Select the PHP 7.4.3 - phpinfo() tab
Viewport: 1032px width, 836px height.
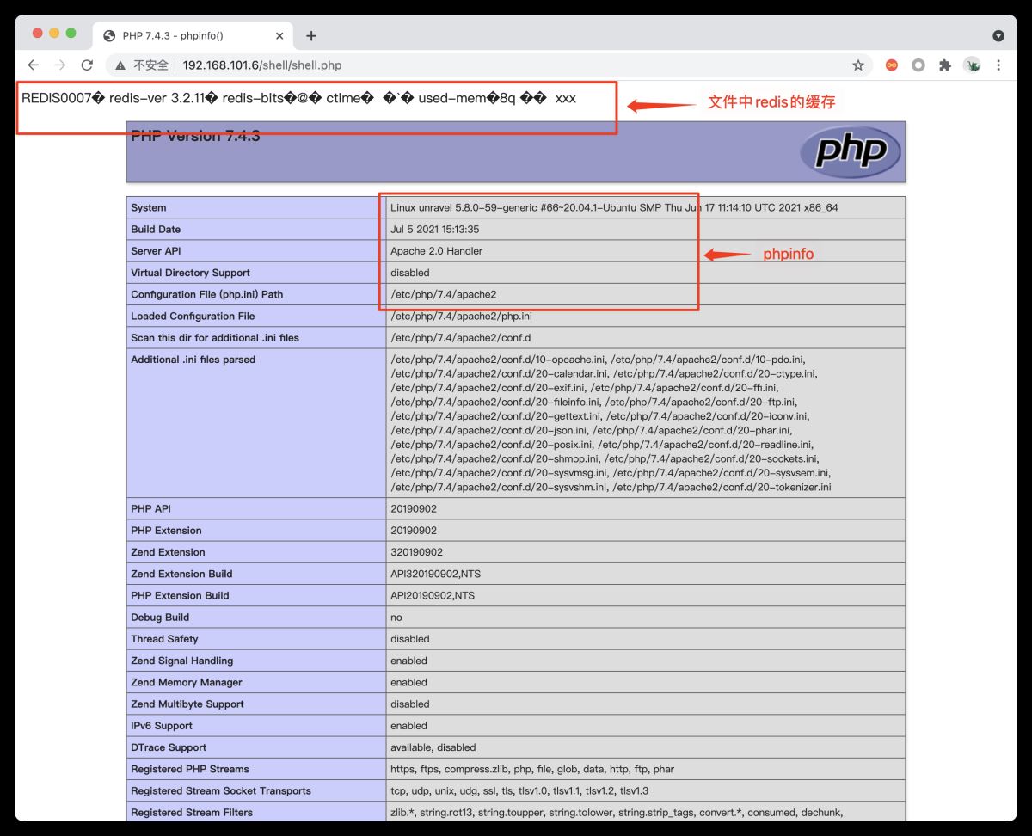(193, 35)
